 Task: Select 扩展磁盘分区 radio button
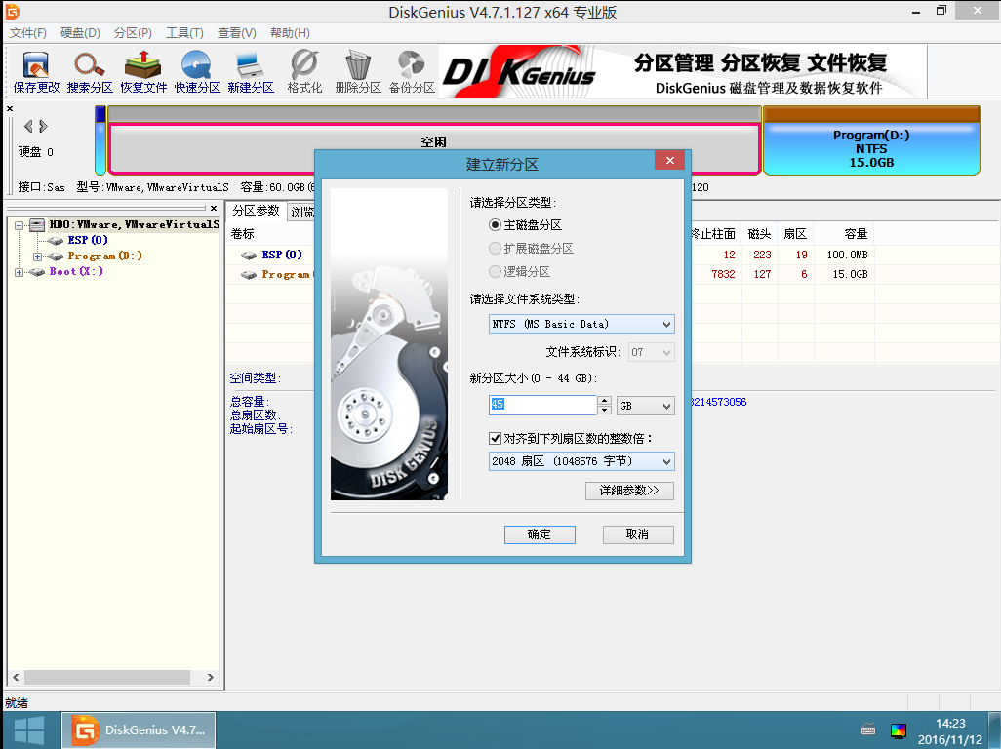point(495,248)
